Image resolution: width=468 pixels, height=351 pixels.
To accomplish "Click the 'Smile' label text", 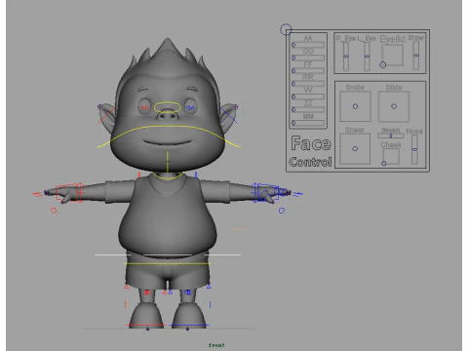I will [355, 88].
